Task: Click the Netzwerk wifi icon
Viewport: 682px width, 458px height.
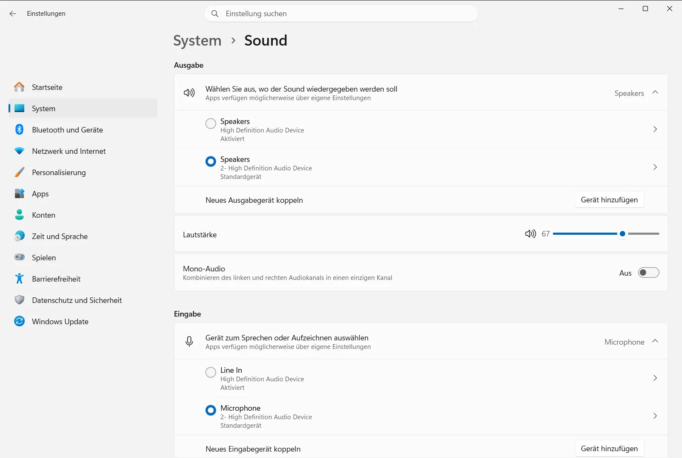Action: [x=19, y=151]
